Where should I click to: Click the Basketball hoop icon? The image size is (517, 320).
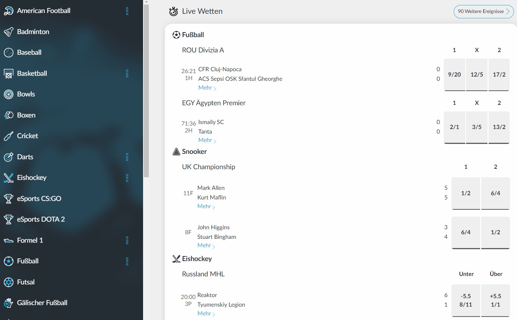[8, 73]
